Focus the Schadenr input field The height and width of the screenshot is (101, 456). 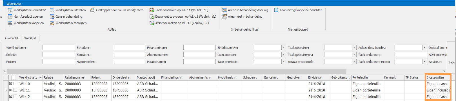129,48
